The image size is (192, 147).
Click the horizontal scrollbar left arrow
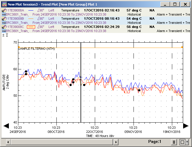coord(8,142)
